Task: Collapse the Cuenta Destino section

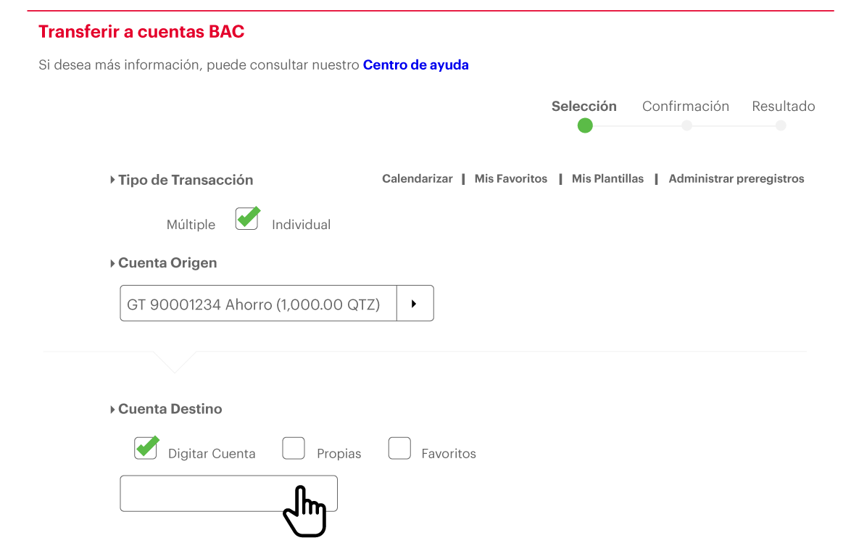Action: coord(113,408)
